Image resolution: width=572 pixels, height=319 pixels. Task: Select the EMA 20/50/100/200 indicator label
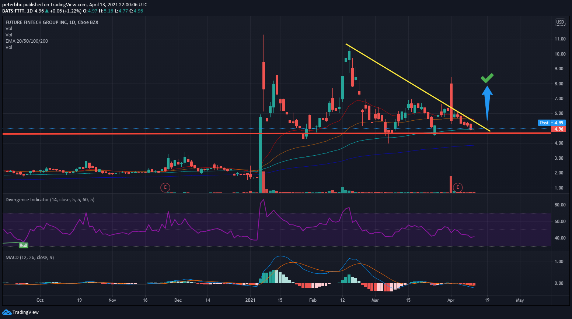[x=27, y=41]
